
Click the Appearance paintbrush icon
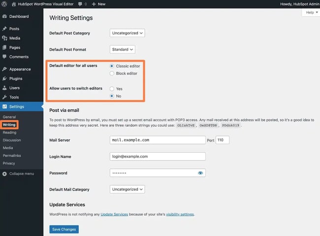click(x=4, y=69)
